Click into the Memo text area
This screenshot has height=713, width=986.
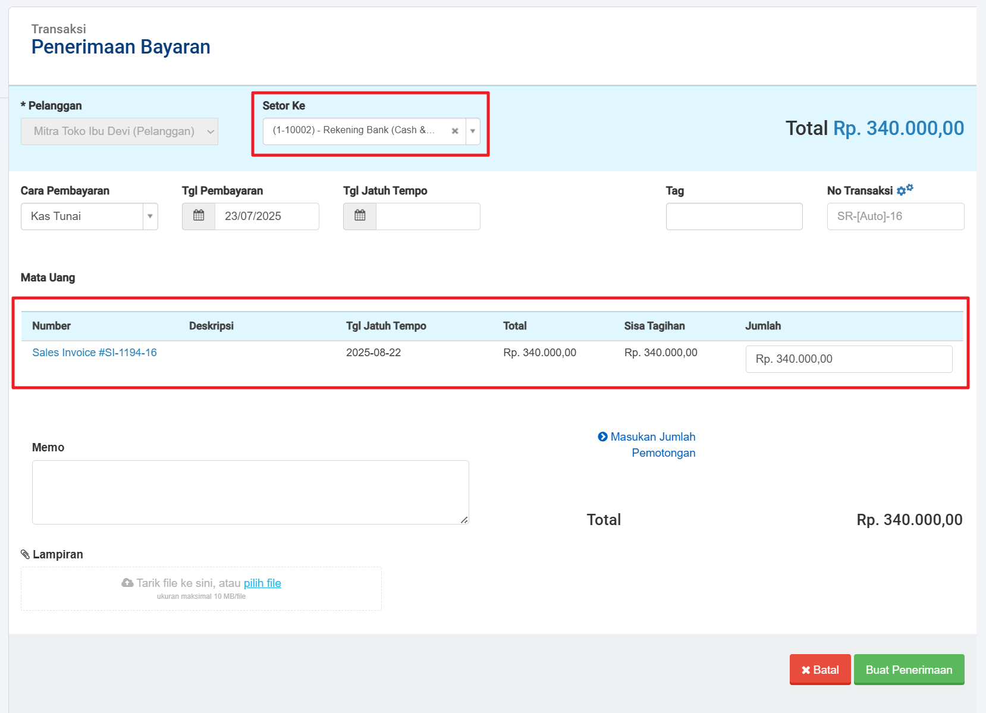pos(250,492)
